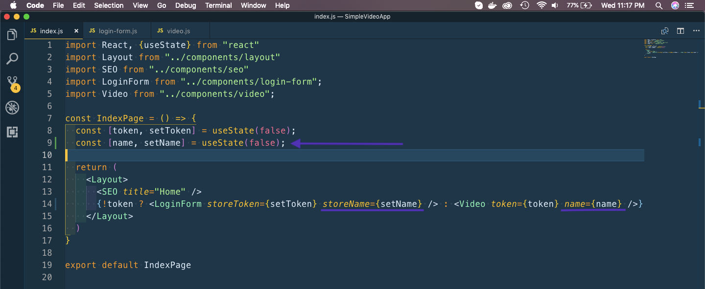Click the closing </Layout> tag

pyautogui.click(x=110, y=216)
